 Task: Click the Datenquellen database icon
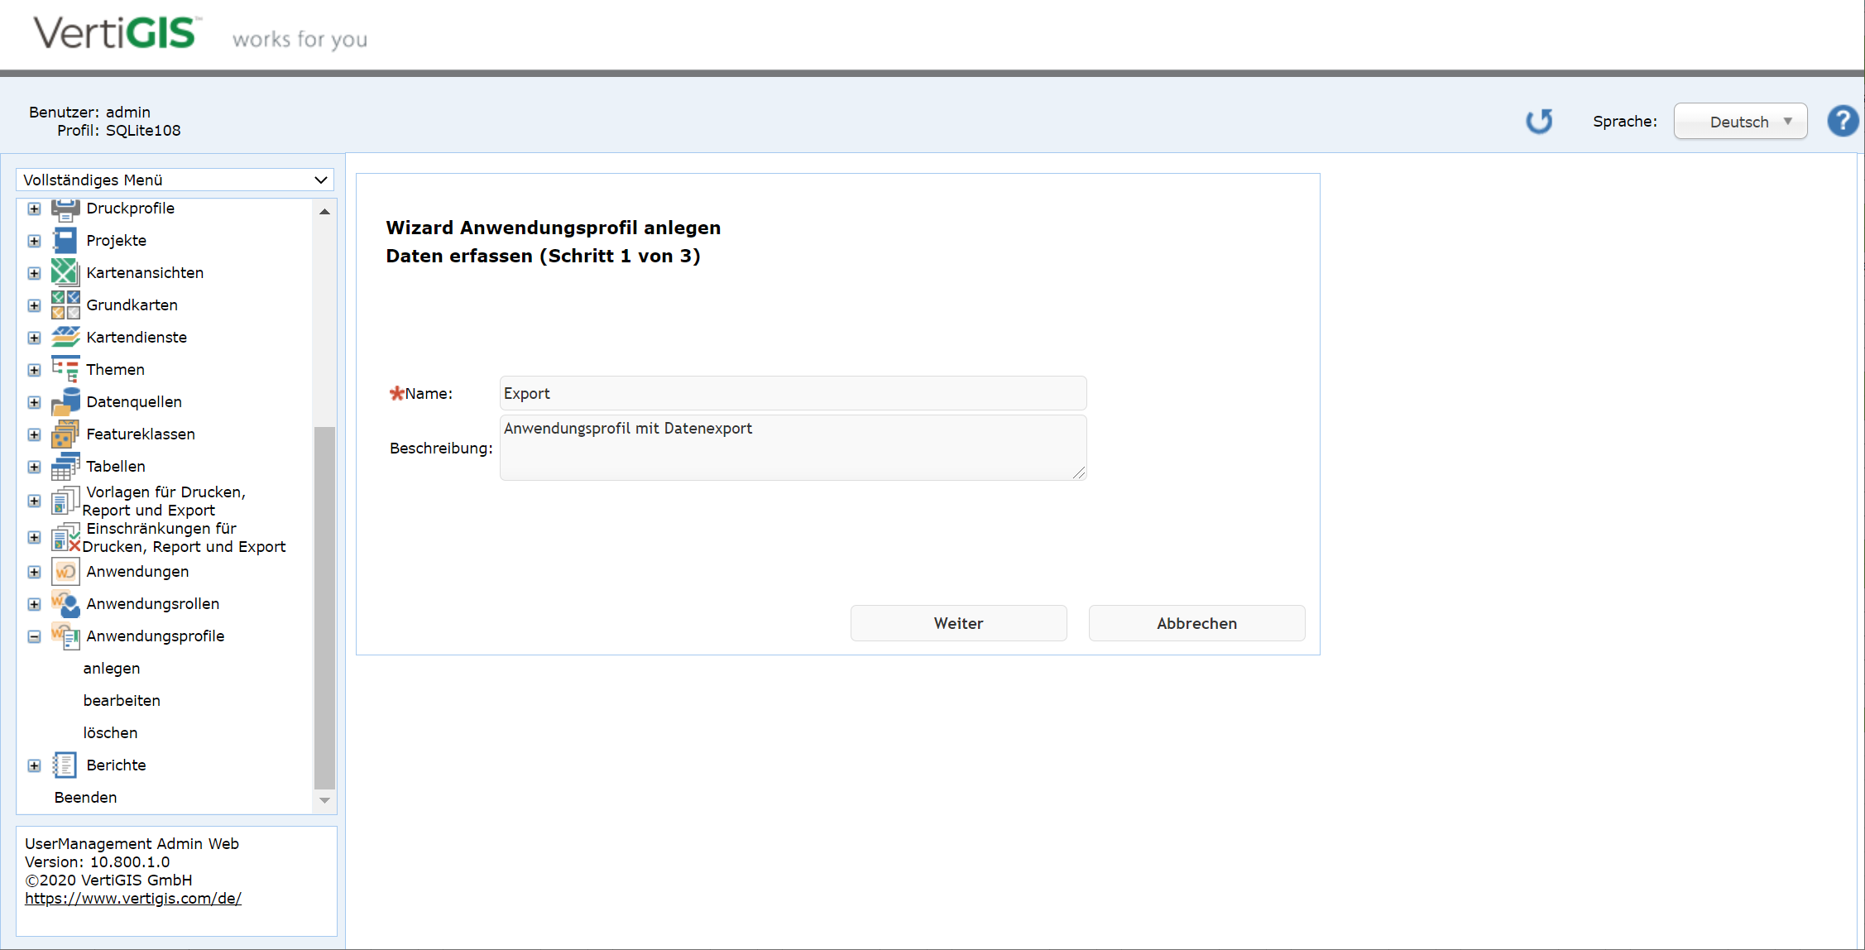(x=65, y=401)
